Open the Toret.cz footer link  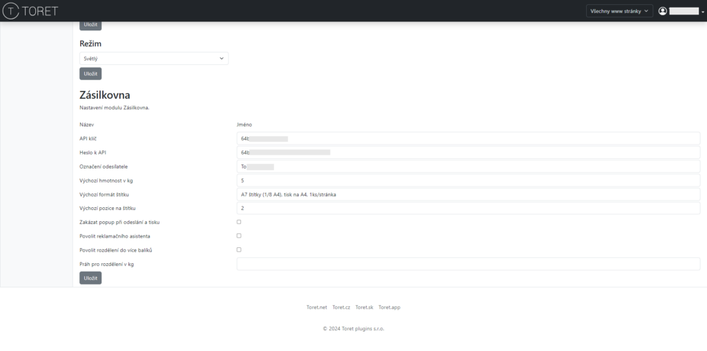point(341,307)
